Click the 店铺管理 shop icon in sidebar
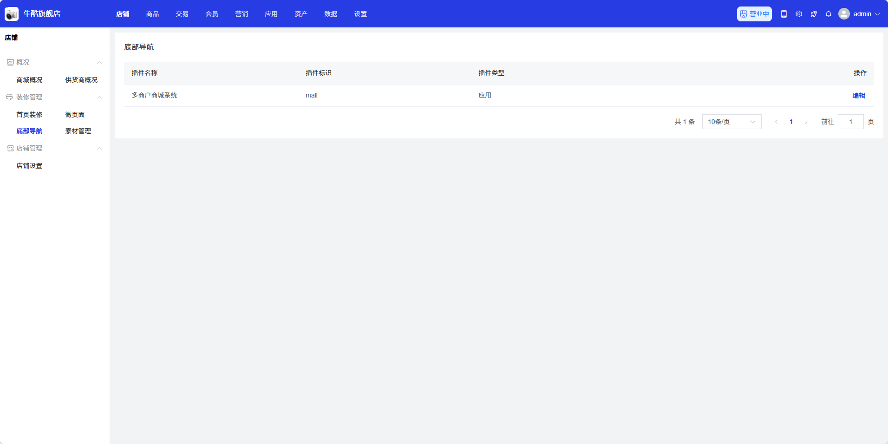 pyautogui.click(x=10, y=148)
